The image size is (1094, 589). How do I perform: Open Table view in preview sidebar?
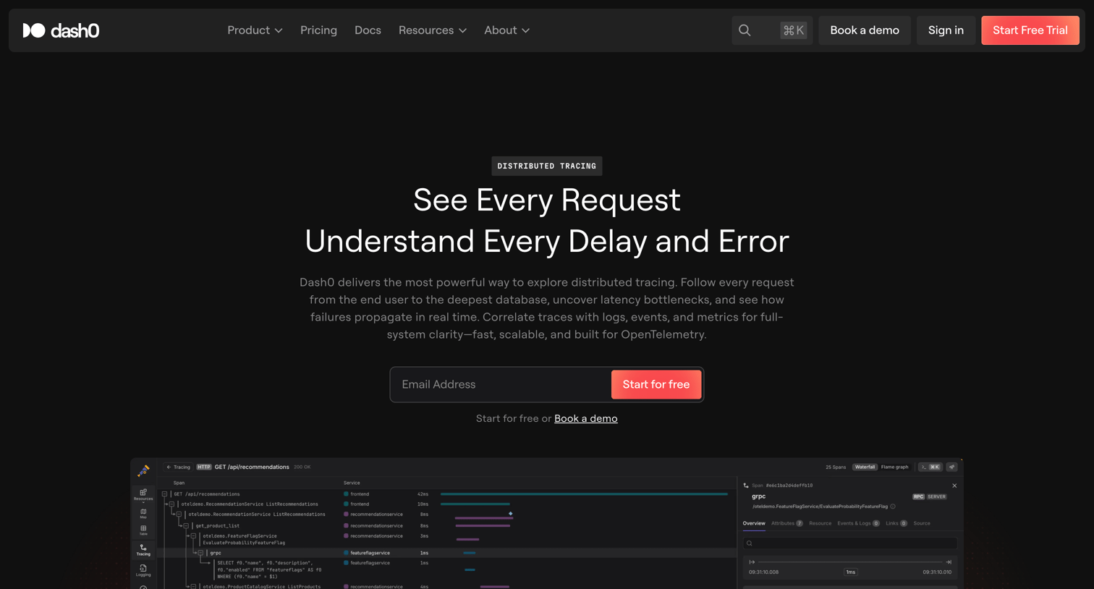pos(143,530)
